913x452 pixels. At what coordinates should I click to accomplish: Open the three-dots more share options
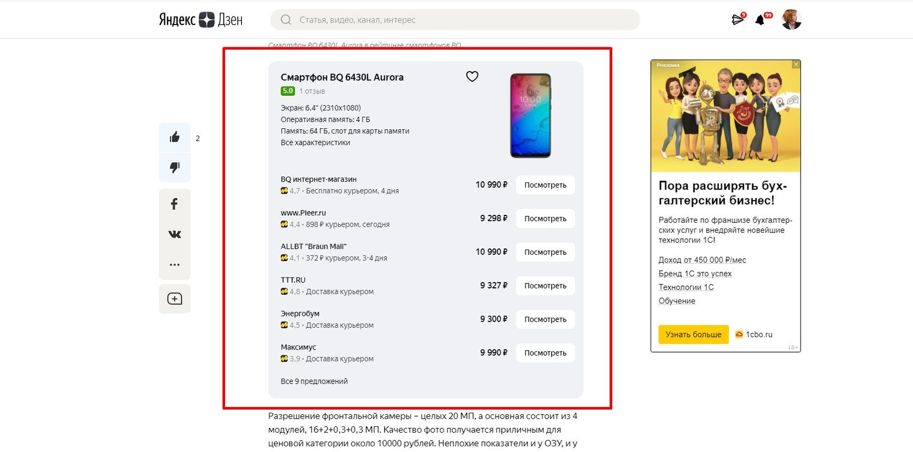coord(175,264)
